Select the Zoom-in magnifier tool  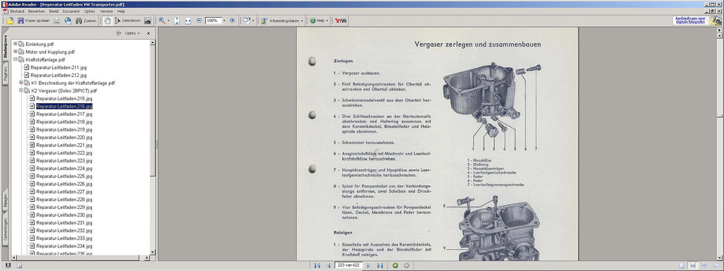162,20
